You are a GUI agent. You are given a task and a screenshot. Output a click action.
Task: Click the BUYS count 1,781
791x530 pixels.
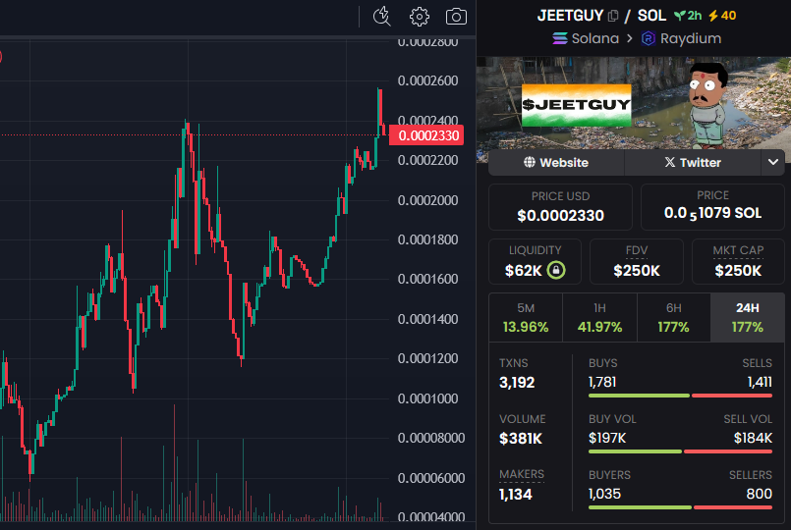click(x=602, y=383)
